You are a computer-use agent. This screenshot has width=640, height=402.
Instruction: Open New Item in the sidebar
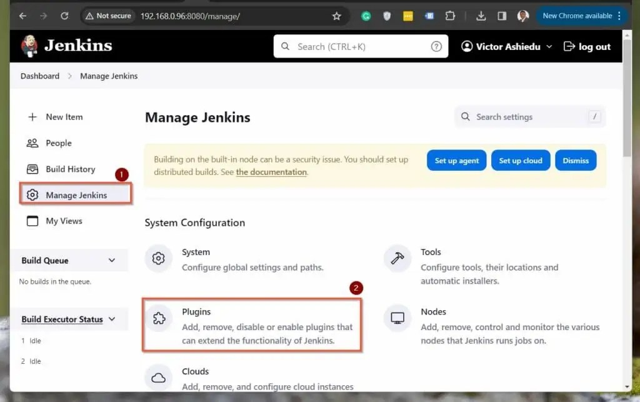64,117
